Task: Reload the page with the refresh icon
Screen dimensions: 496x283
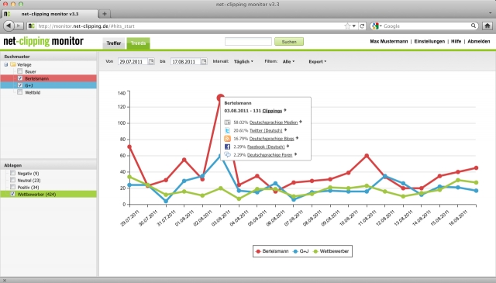Action: [362, 26]
